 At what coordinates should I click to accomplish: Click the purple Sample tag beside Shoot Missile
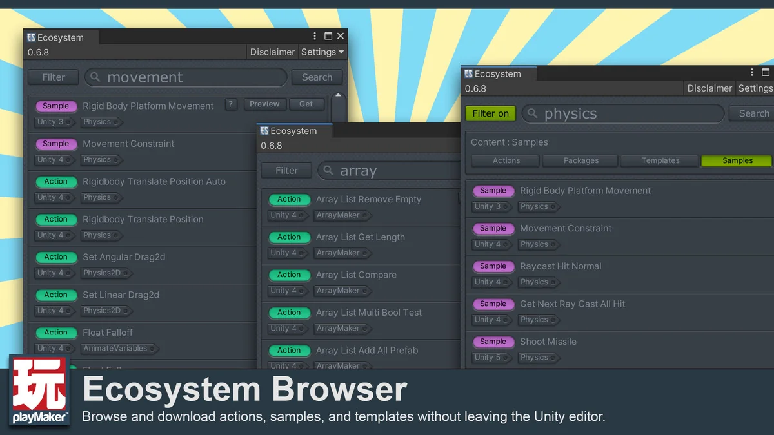(x=493, y=342)
